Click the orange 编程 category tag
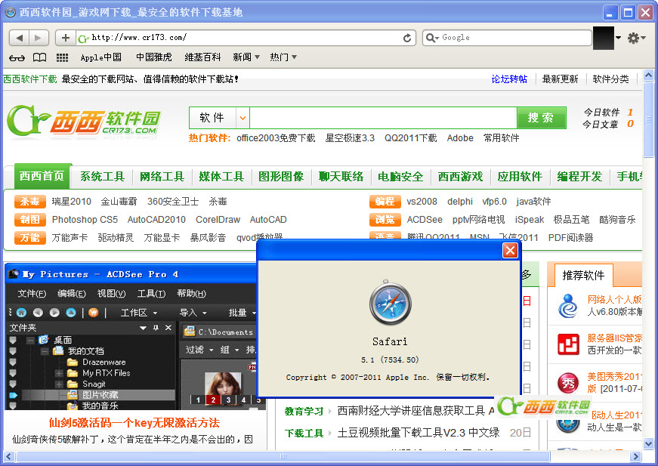 [385, 202]
